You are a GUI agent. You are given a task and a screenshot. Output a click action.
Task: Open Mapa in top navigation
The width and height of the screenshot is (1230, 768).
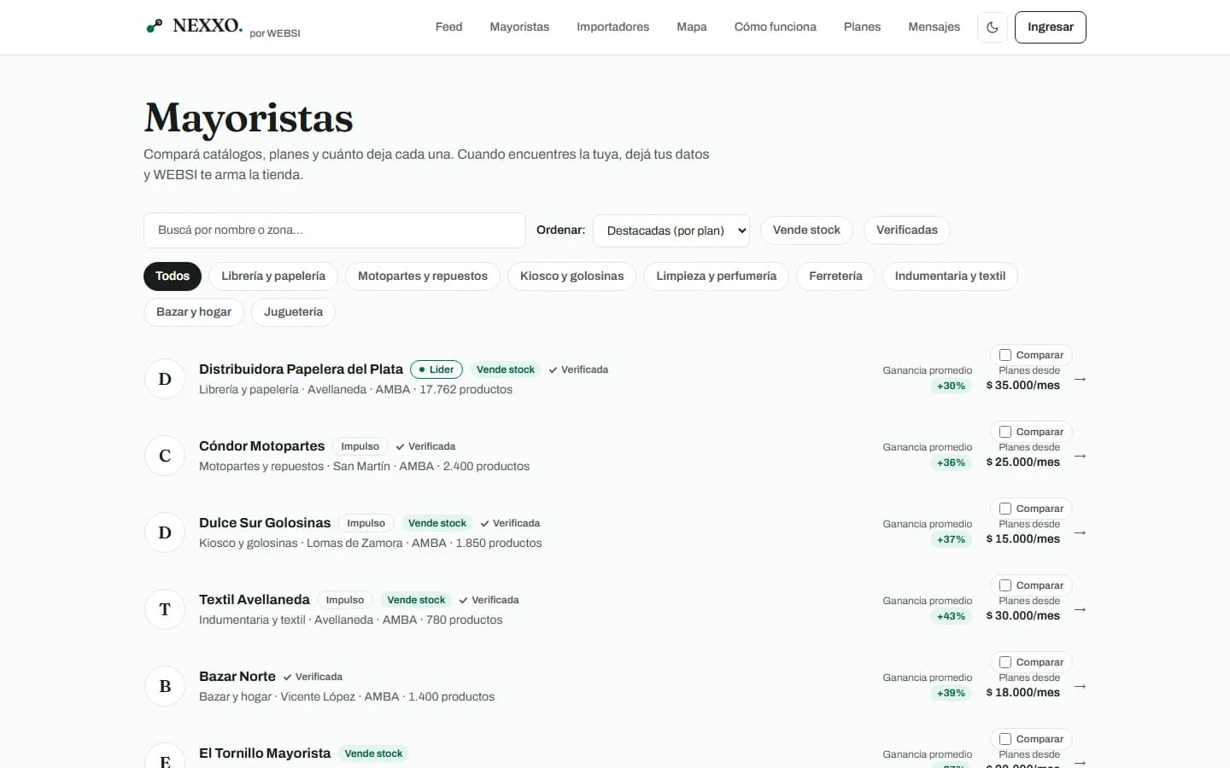click(x=692, y=27)
